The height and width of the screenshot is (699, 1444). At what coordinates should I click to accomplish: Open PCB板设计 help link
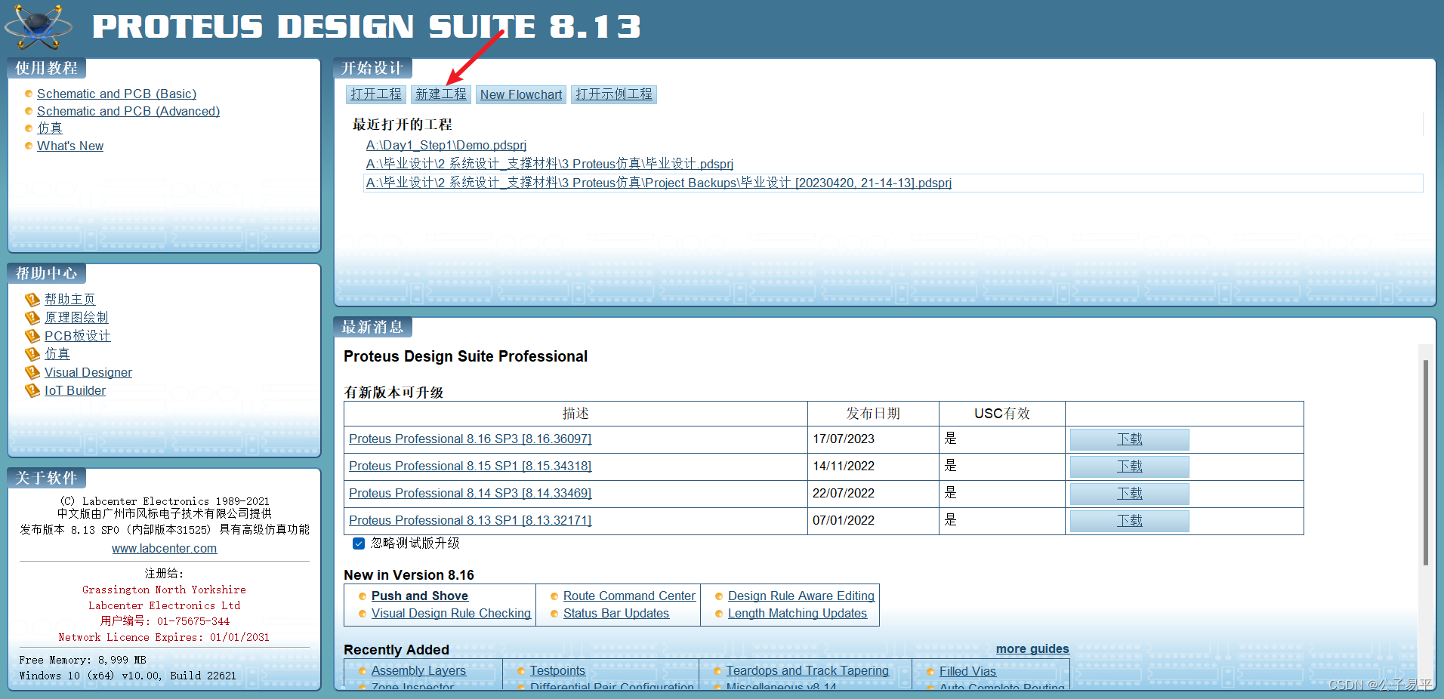tap(78, 336)
